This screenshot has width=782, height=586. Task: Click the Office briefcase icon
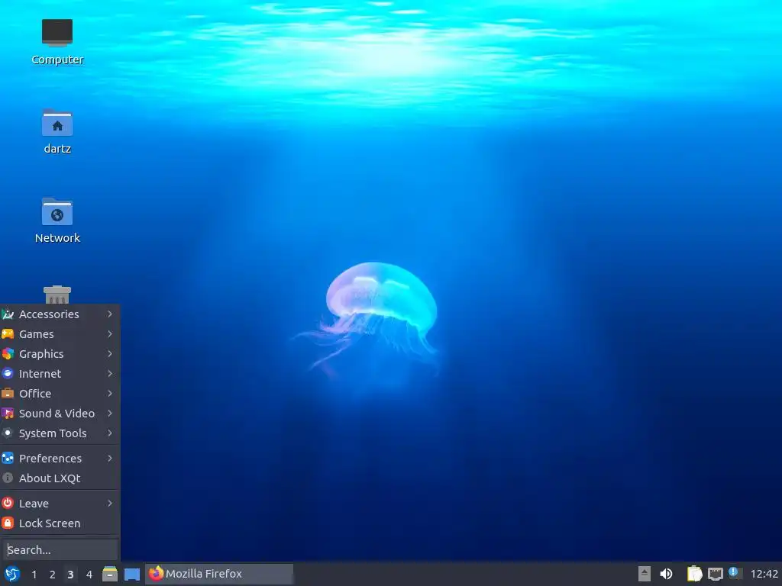click(8, 394)
